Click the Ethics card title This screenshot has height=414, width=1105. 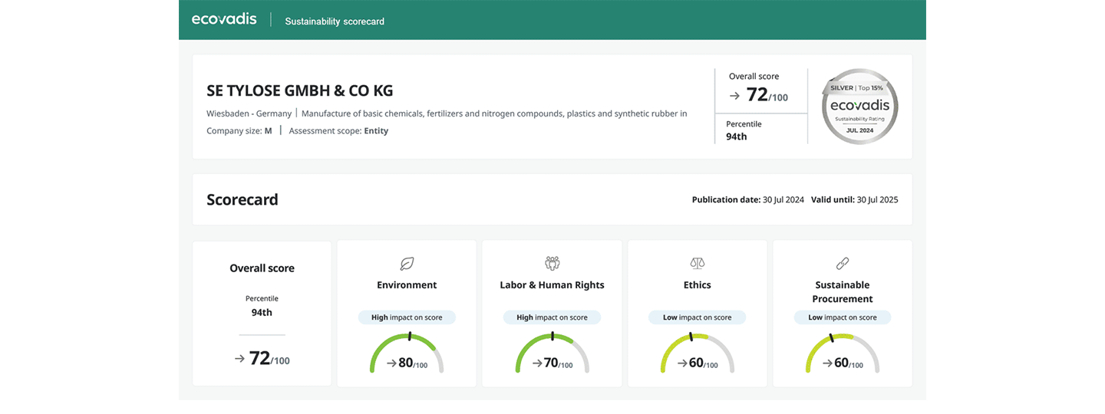pos(697,285)
